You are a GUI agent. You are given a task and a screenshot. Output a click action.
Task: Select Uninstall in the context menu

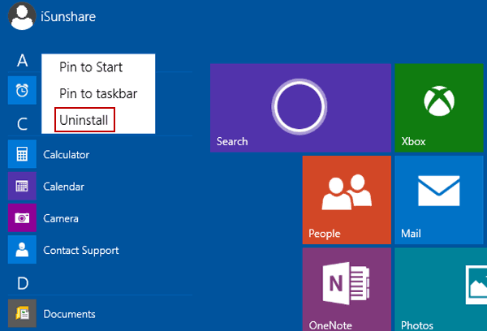(84, 120)
